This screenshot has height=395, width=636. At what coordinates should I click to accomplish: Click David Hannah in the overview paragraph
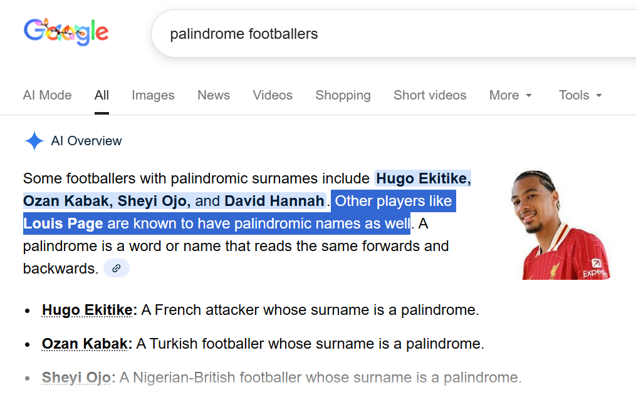pos(274,201)
